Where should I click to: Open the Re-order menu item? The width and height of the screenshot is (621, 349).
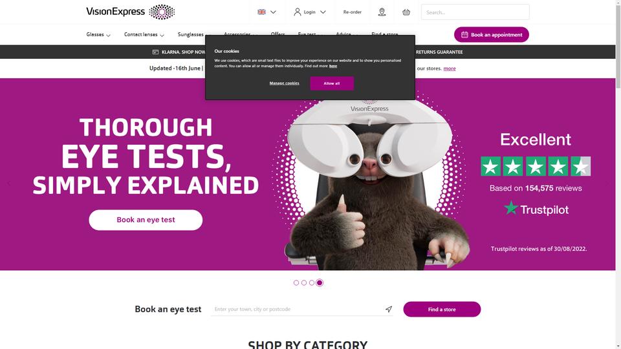pos(352,12)
